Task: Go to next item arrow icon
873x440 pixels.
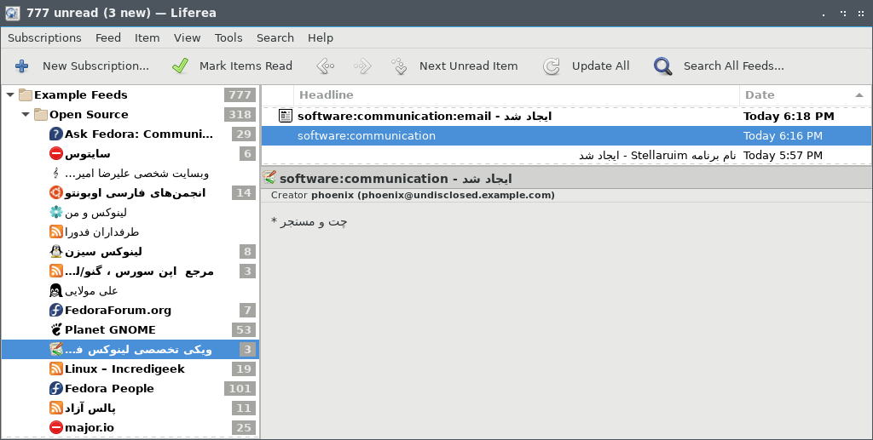Action: click(x=362, y=66)
